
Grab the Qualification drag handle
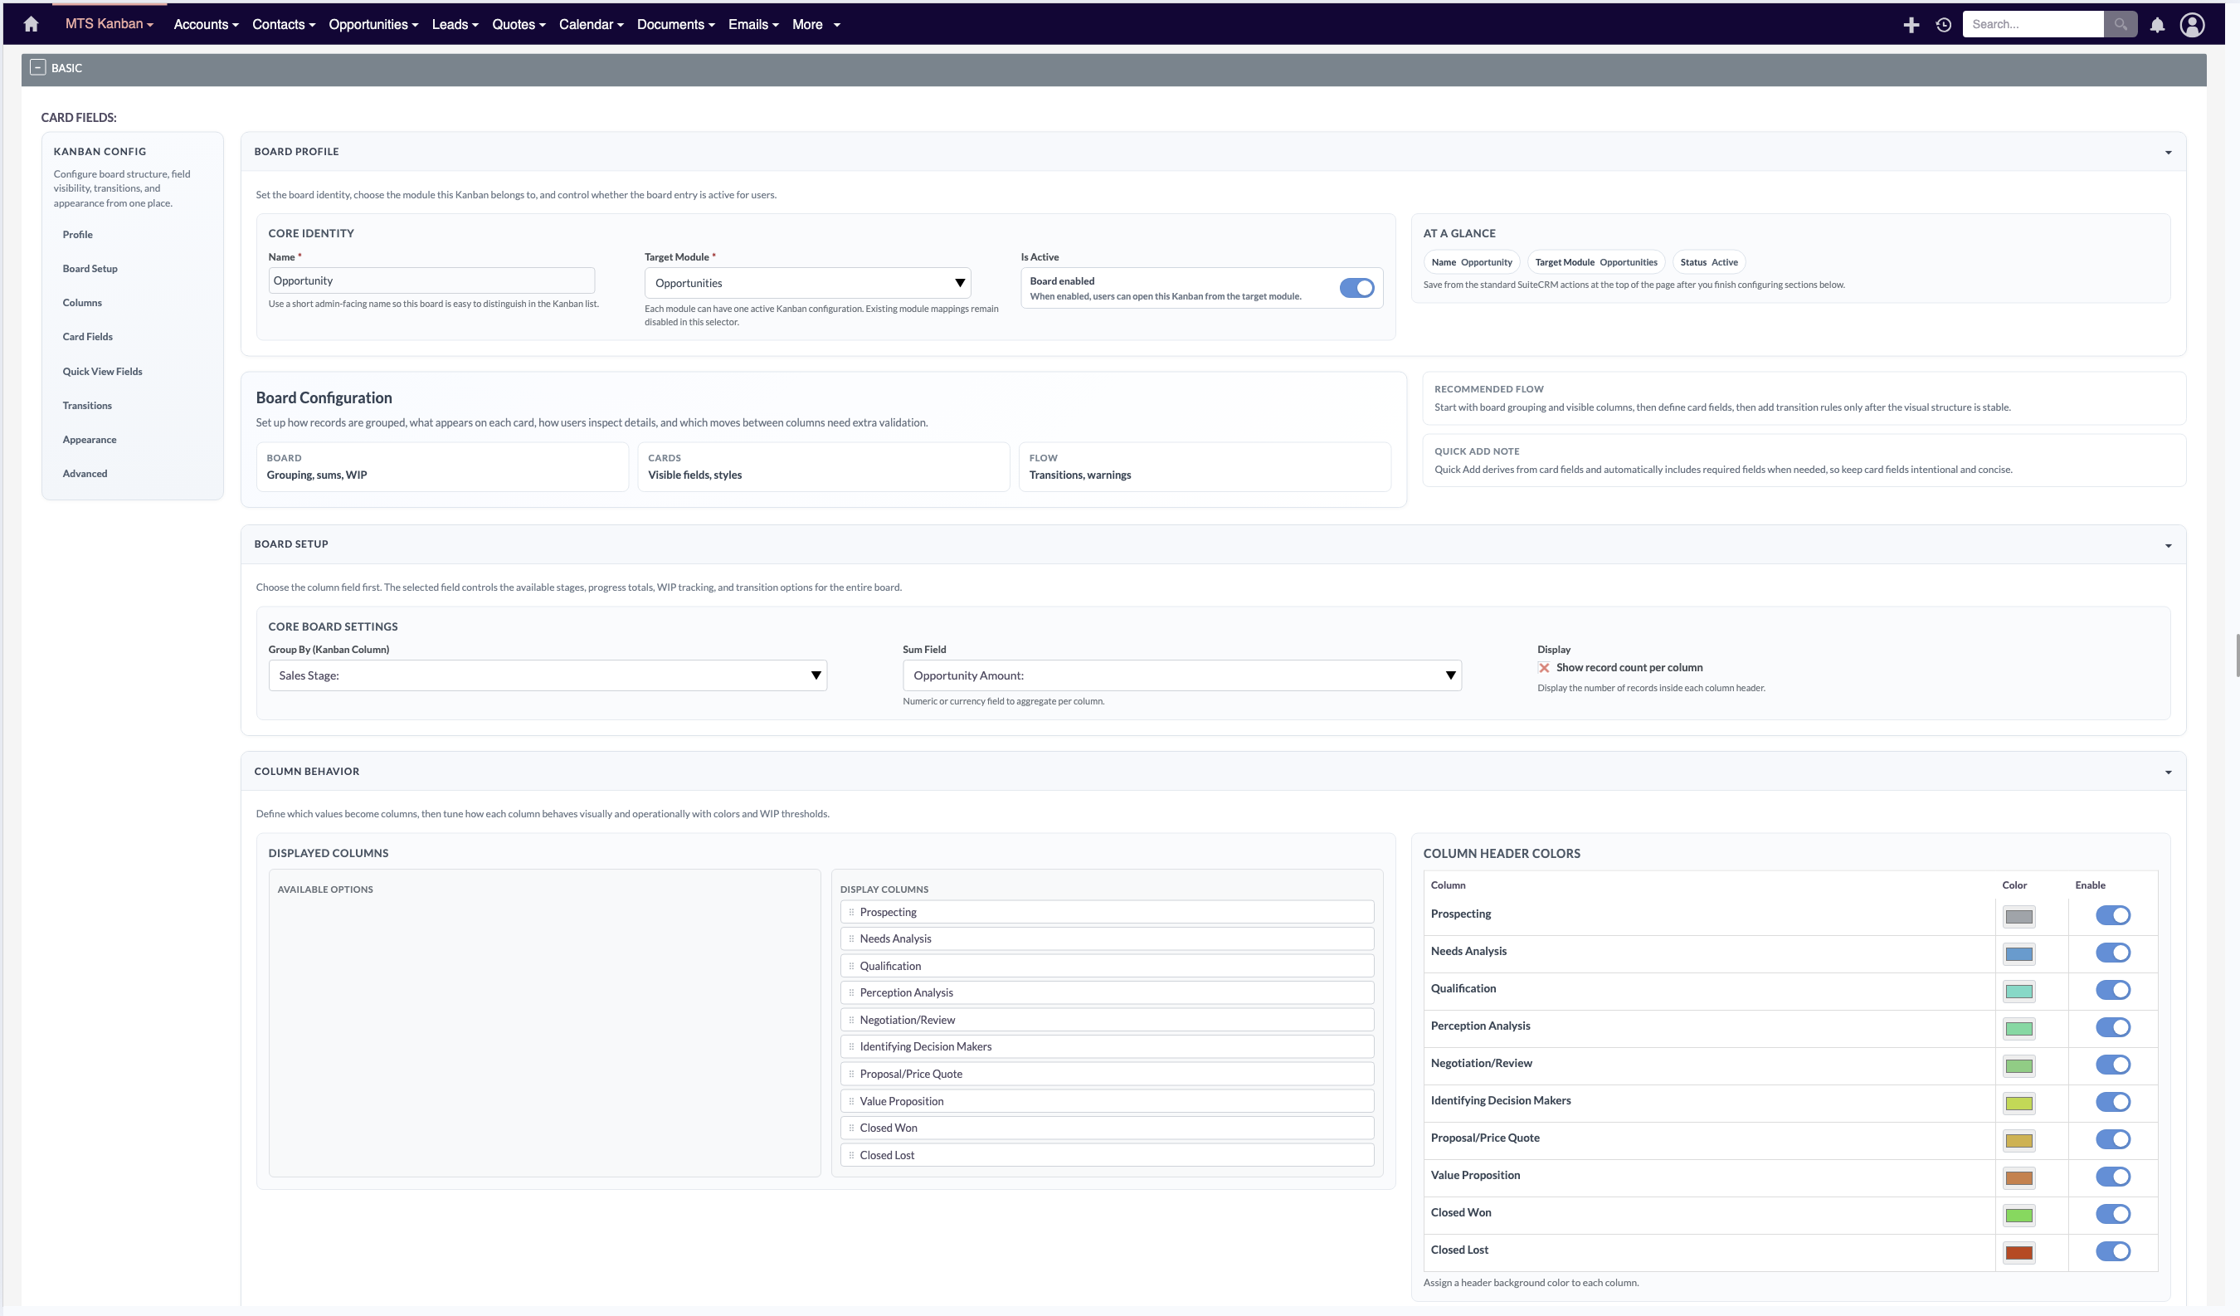(x=850, y=967)
